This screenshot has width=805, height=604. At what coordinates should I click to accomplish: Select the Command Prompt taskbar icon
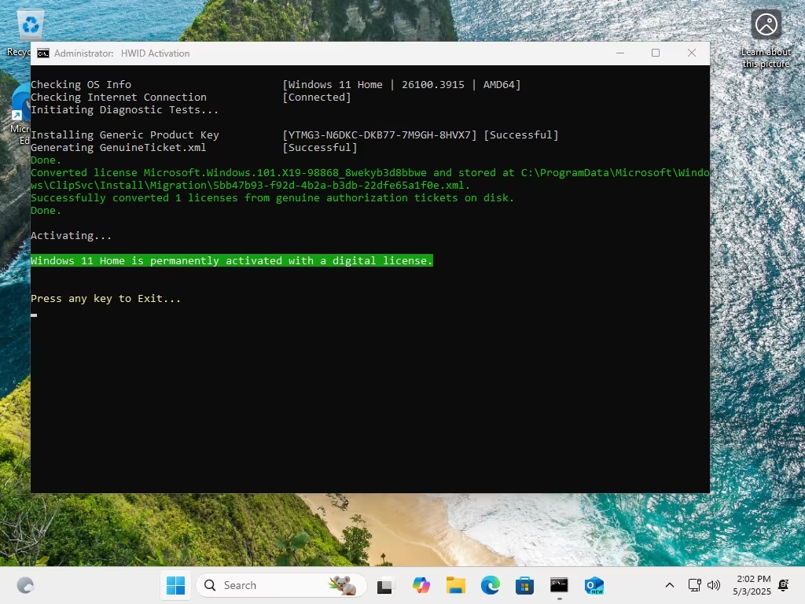[x=559, y=585]
